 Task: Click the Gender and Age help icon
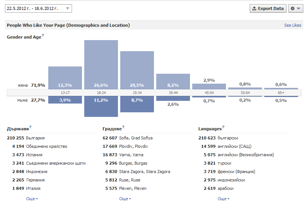pos(43,36)
